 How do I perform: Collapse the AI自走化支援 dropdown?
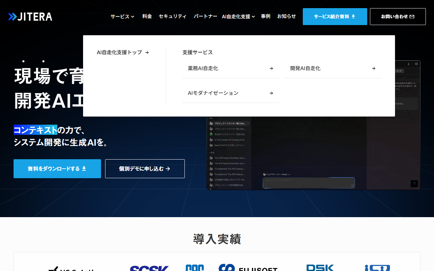pos(238,16)
